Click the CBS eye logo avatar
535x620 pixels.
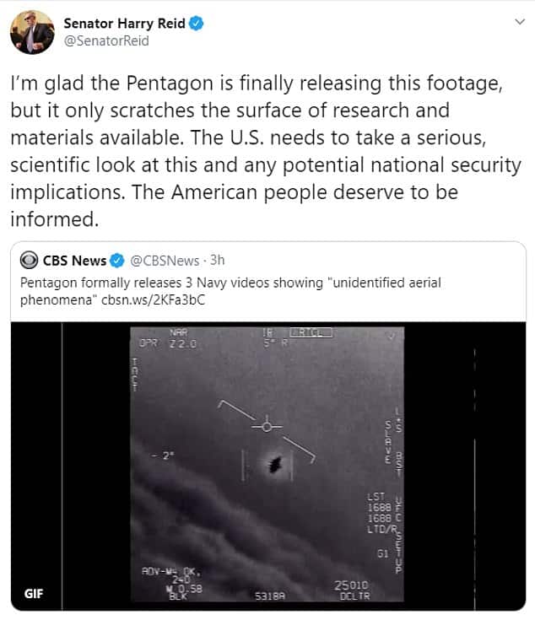point(29,260)
